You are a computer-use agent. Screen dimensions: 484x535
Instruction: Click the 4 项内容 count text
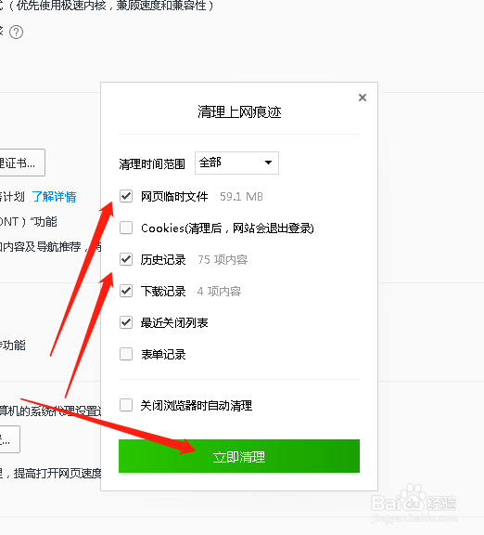[219, 292]
